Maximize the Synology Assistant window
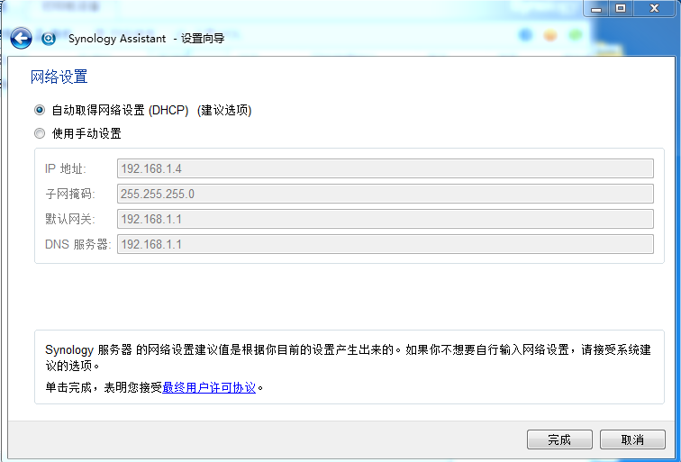Viewport: 681px width, 462px height. point(621,8)
